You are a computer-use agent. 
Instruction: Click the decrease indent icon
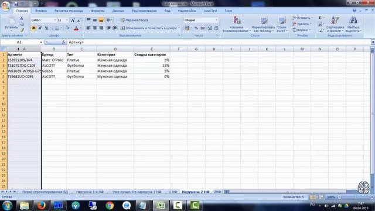108,28
